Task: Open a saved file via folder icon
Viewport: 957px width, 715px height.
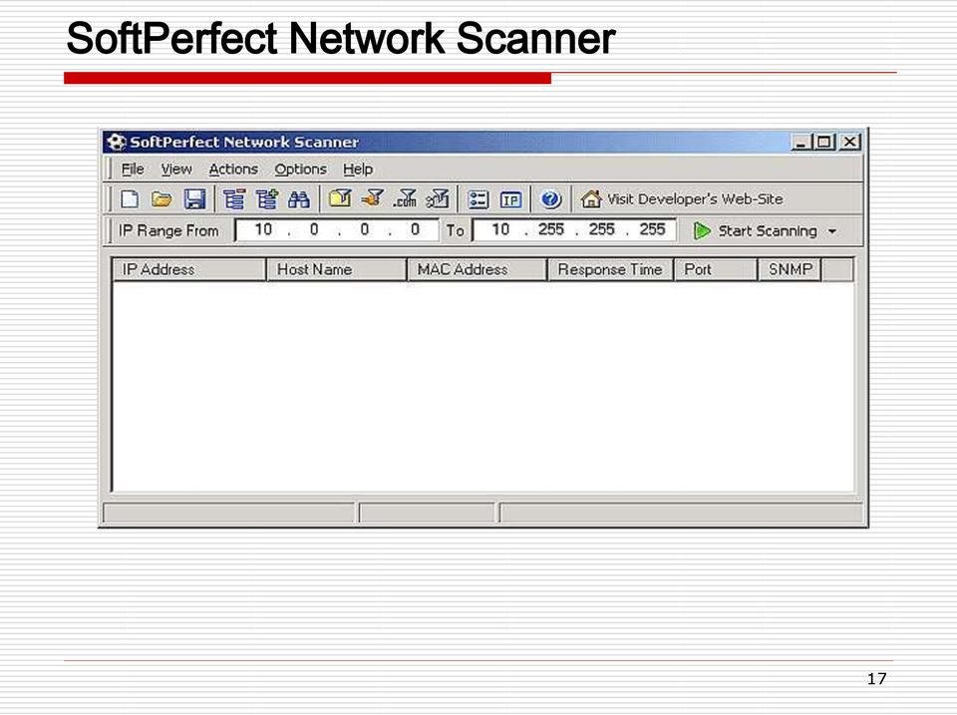Action: click(x=161, y=199)
